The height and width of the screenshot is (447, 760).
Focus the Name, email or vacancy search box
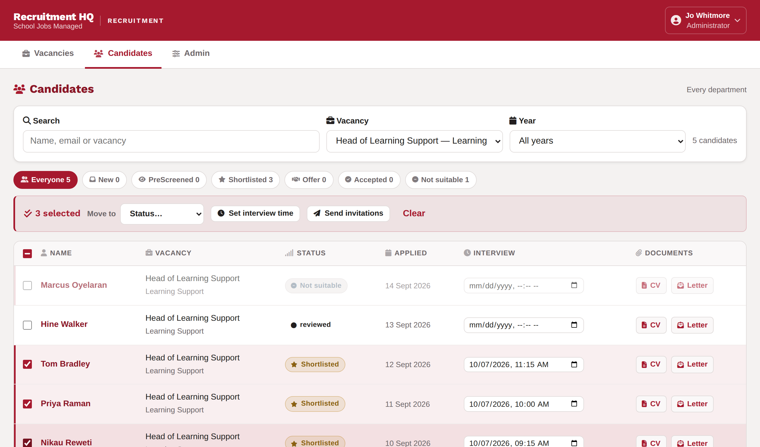(x=171, y=141)
